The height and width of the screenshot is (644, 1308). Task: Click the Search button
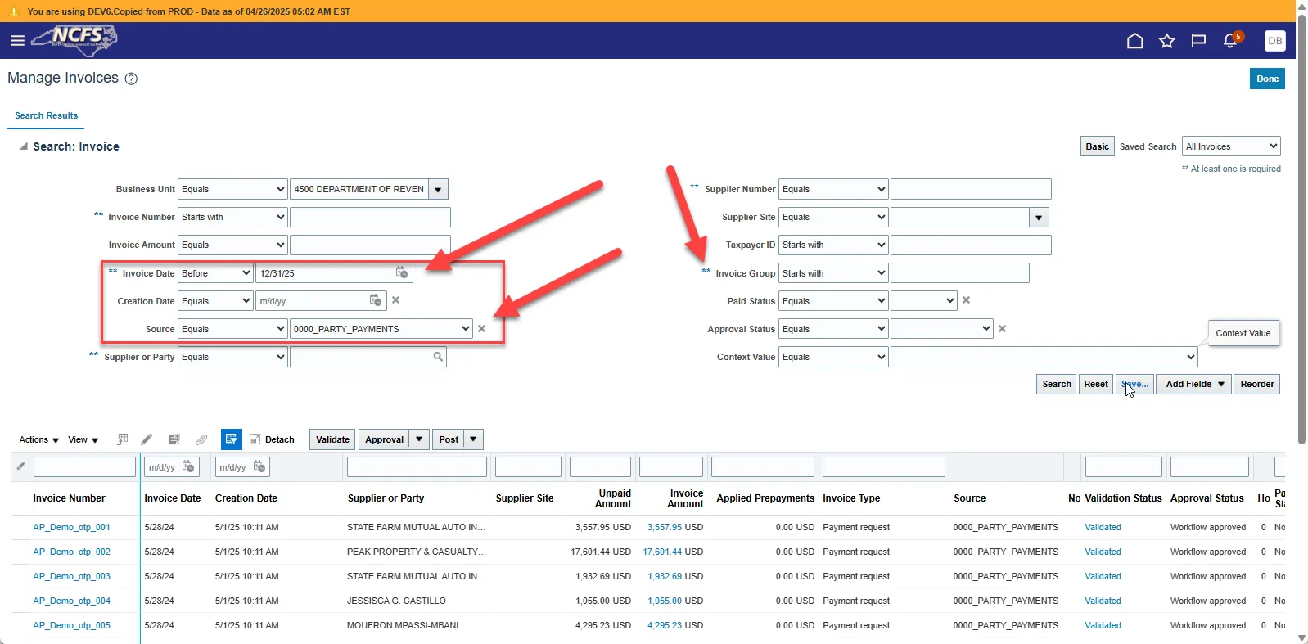(x=1056, y=384)
